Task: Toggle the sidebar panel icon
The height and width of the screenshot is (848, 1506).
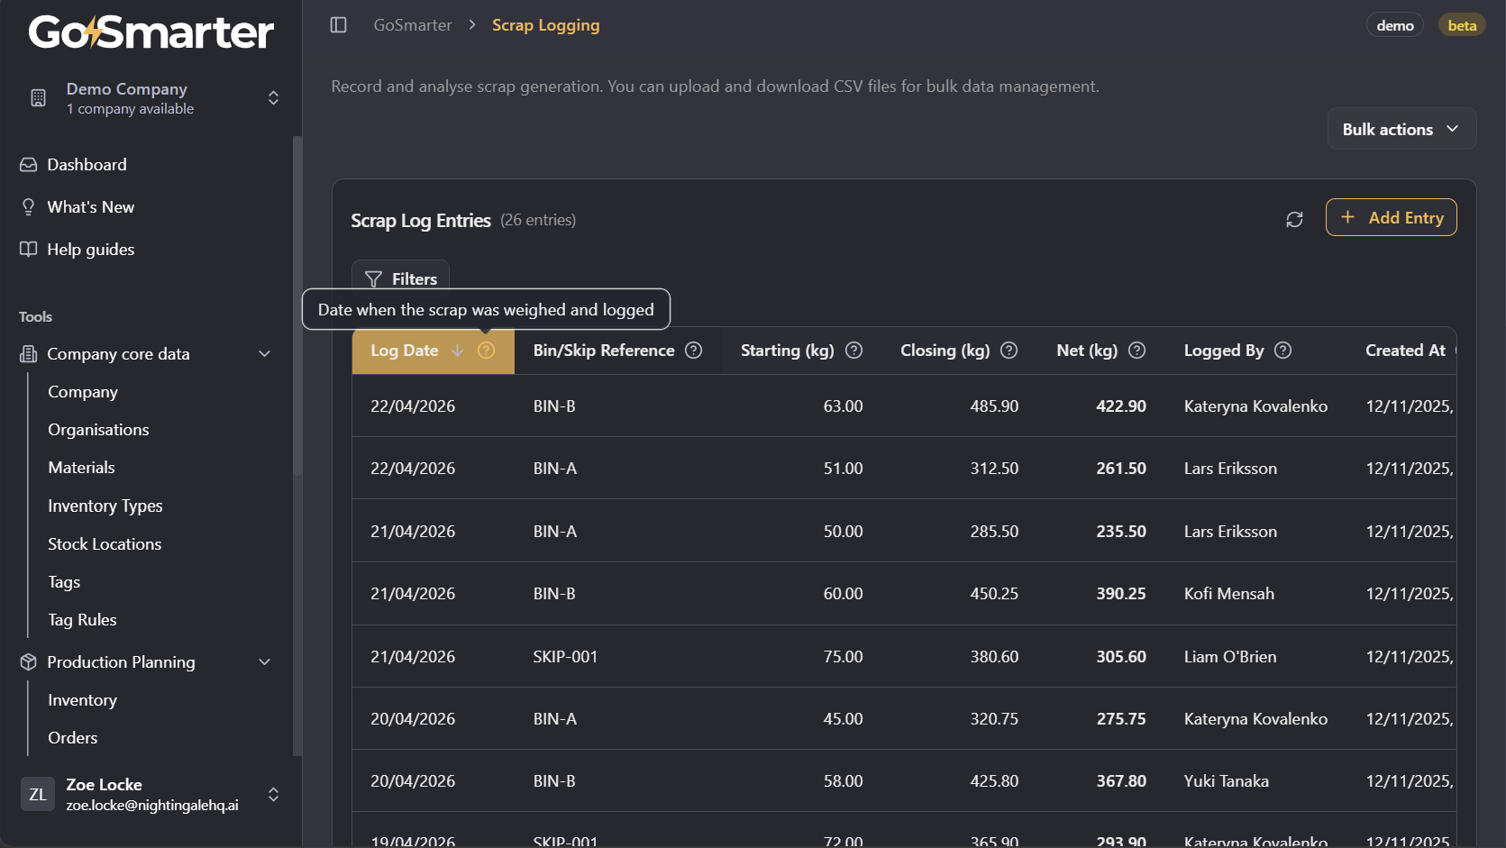Action: tap(339, 25)
